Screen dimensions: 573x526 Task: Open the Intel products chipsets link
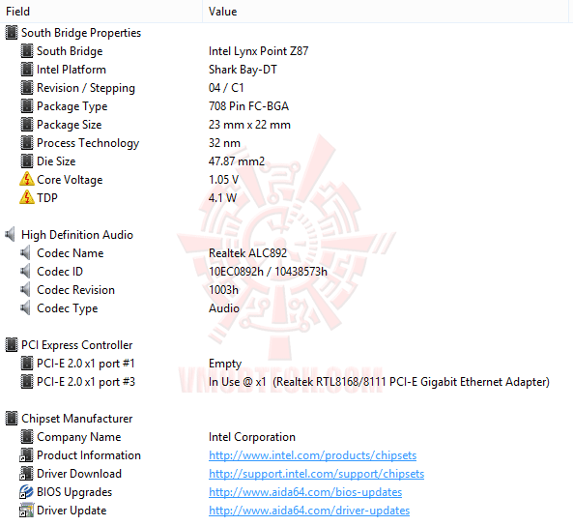(x=312, y=455)
